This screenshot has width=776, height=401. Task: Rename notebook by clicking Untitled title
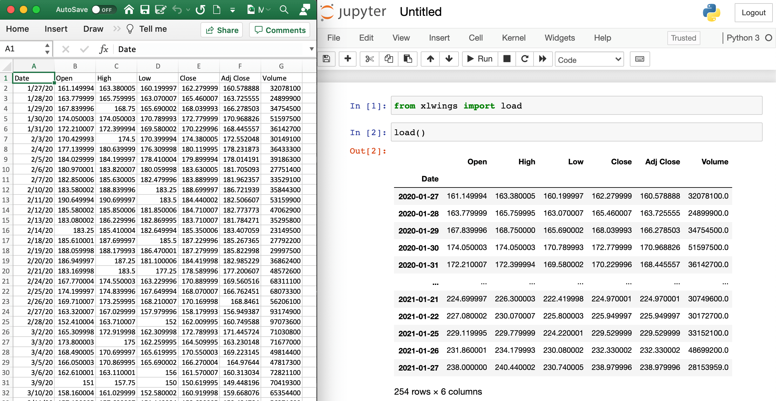[x=421, y=12]
